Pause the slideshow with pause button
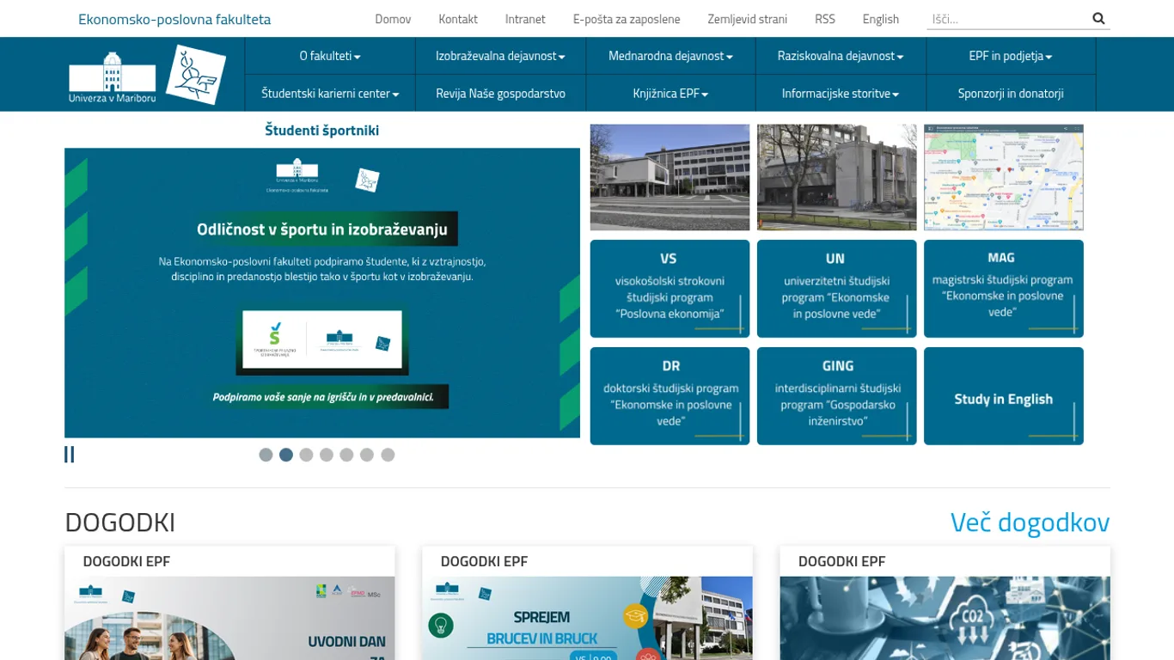This screenshot has width=1174, height=660. [x=70, y=455]
